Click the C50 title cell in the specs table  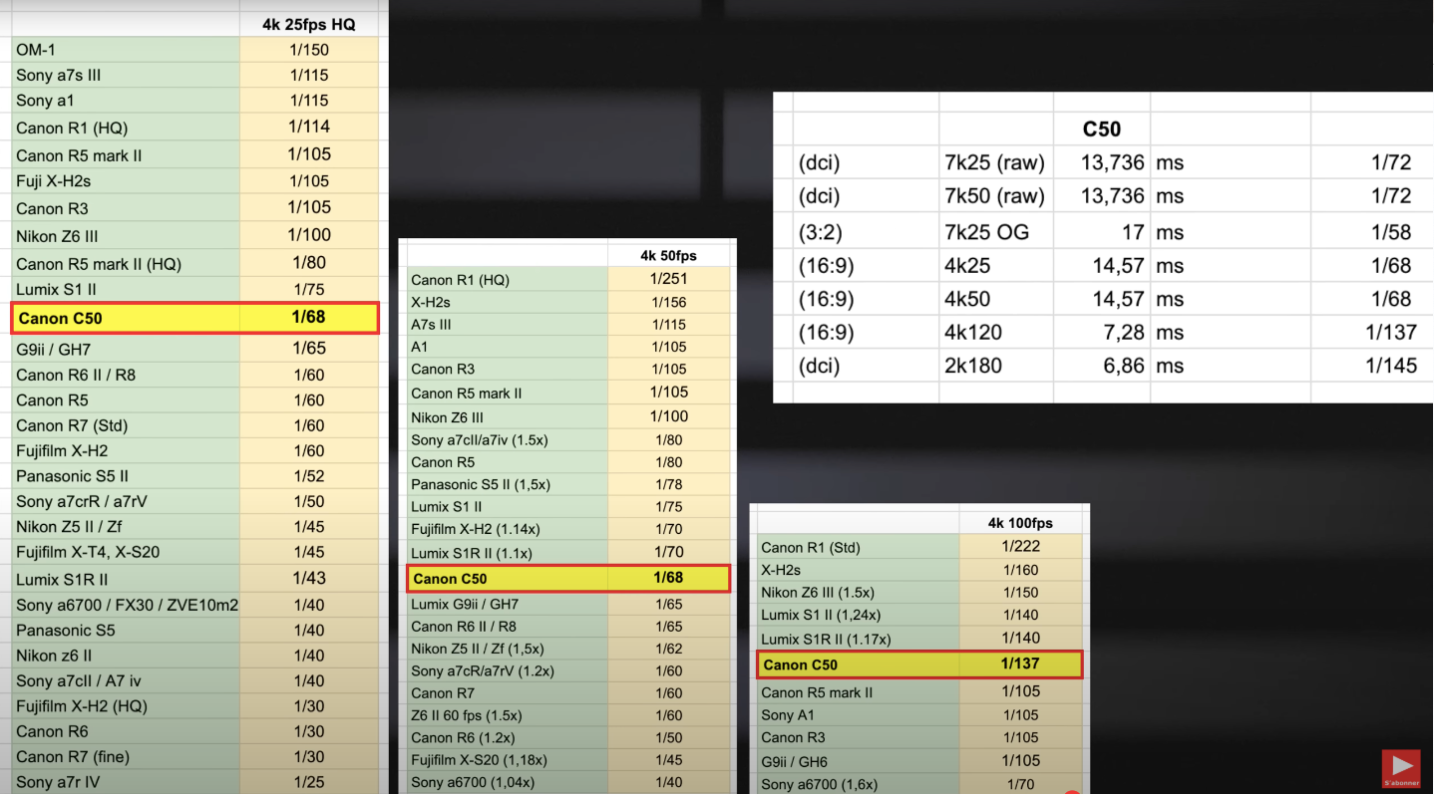click(1101, 129)
